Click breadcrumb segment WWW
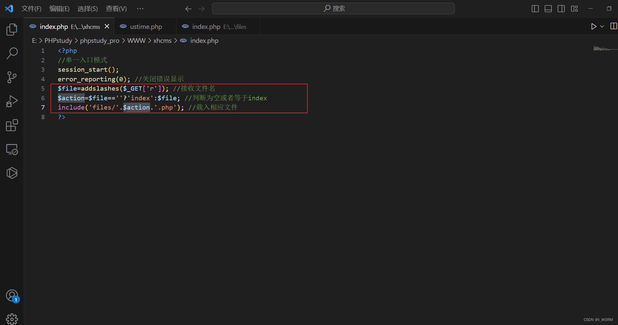 click(137, 41)
